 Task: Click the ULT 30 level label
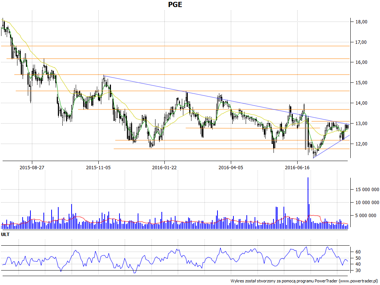coord(358,271)
